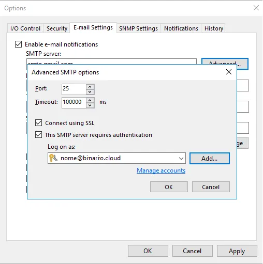Open the Notifications tab
Viewport: 263px width, 264px height.
coord(181,28)
